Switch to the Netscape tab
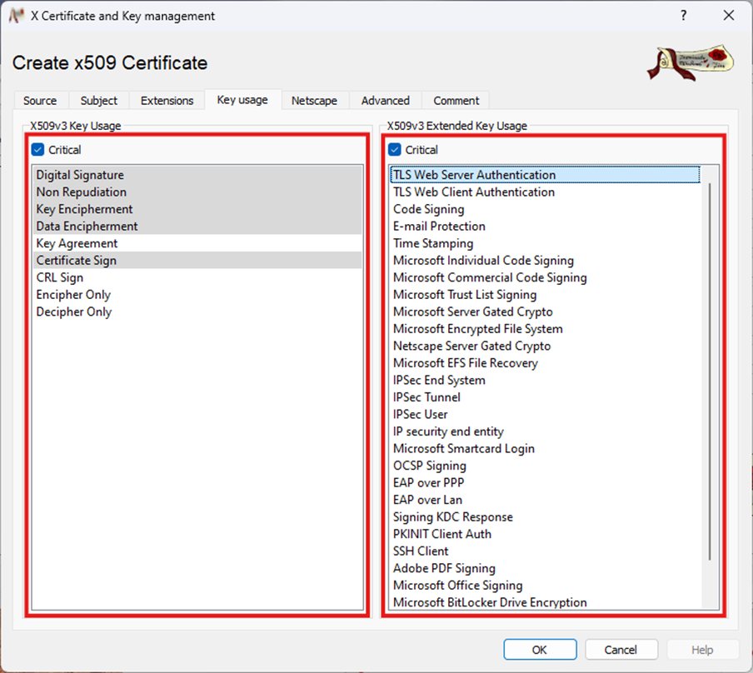The width and height of the screenshot is (753, 673). tap(314, 101)
